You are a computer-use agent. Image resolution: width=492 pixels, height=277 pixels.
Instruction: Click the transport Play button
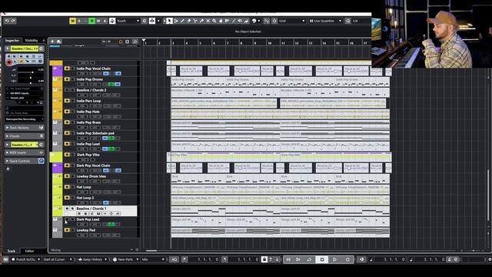click(335, 259)
